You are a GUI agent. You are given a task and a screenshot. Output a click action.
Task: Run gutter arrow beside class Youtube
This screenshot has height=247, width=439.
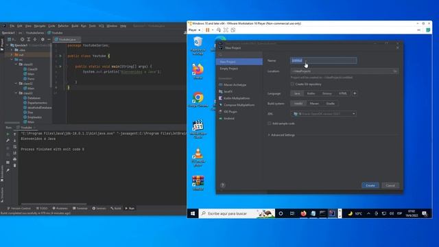pyautogui.click(x=60, y=56)
